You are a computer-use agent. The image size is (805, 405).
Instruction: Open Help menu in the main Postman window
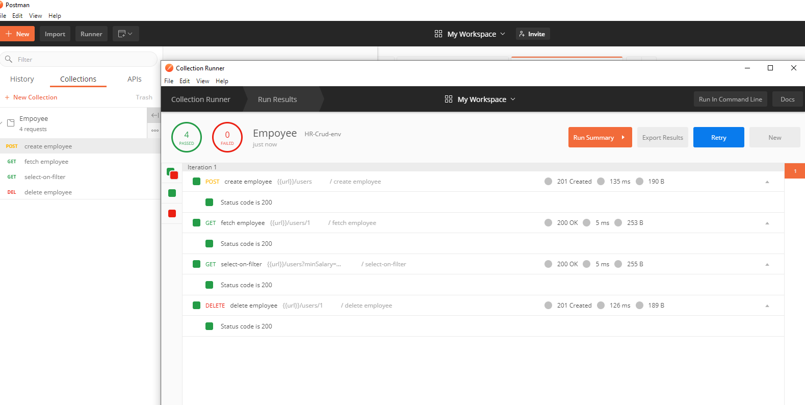55,16
